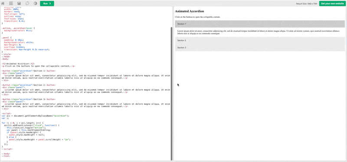Click the 'max-height: 0' code line
347x162 pixels.
(x=13, y=45)
